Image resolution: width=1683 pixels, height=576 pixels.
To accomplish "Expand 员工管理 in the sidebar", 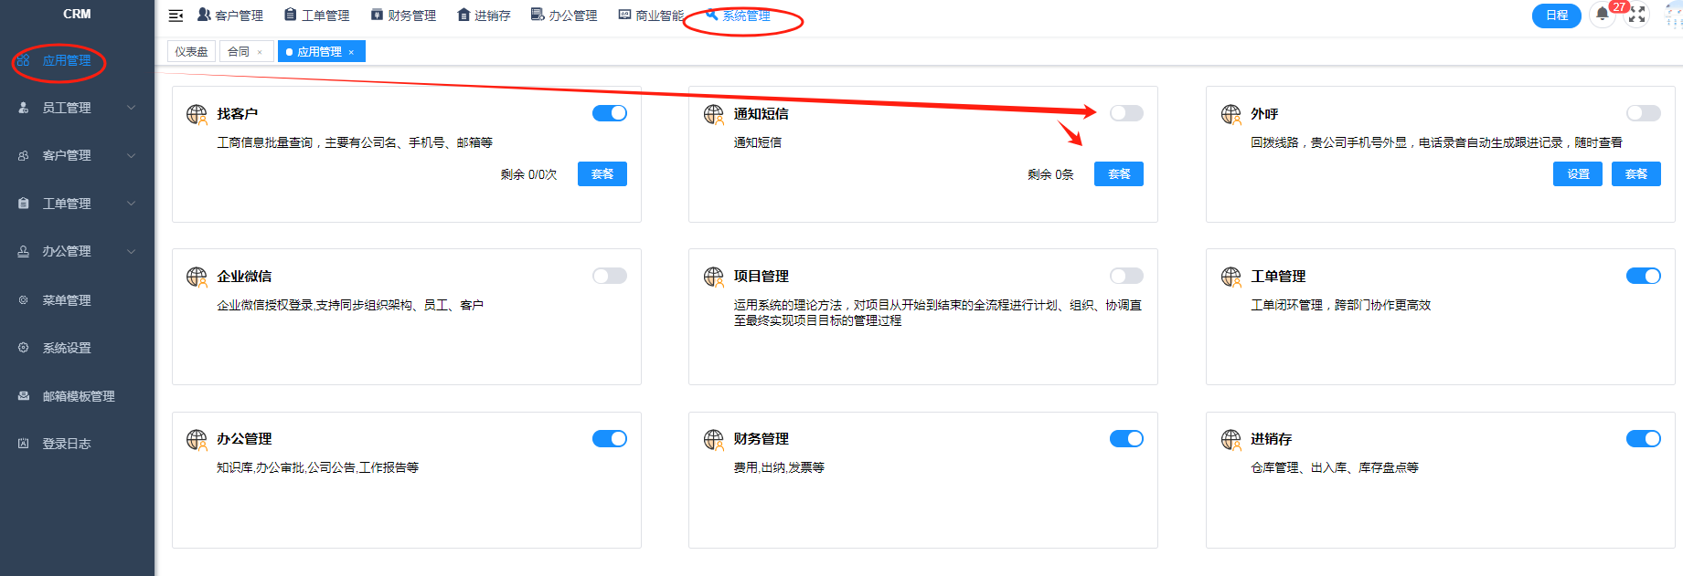I will [x=77, y=108].
